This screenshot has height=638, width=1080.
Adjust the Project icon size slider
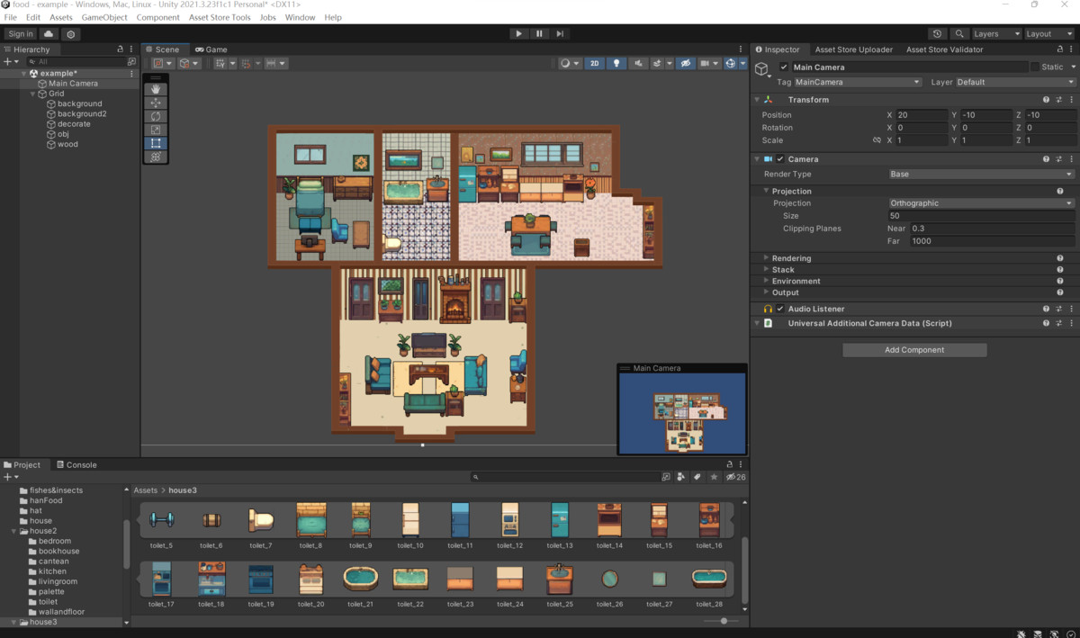click(724, 621)
